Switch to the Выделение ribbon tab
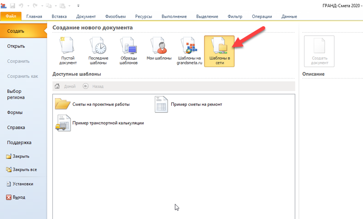This screenshot has height=219, width=363. (x=207, y=16)
